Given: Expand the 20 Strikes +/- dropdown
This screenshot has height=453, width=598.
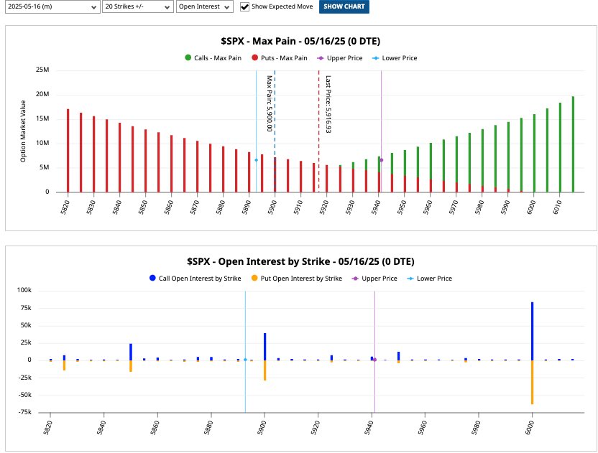Looking at the screenshot, I should 138,7.
